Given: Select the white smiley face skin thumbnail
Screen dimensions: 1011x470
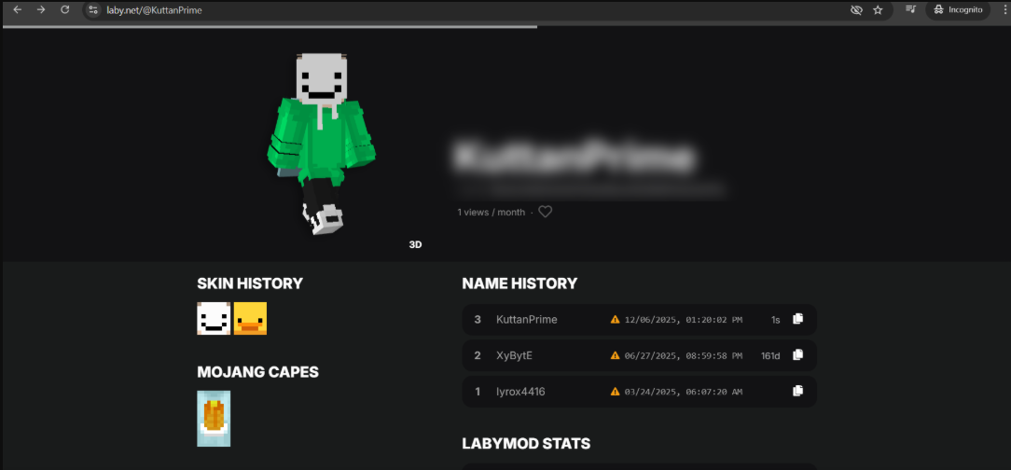Looking at the screenshot, I should (x=214, y=319).
